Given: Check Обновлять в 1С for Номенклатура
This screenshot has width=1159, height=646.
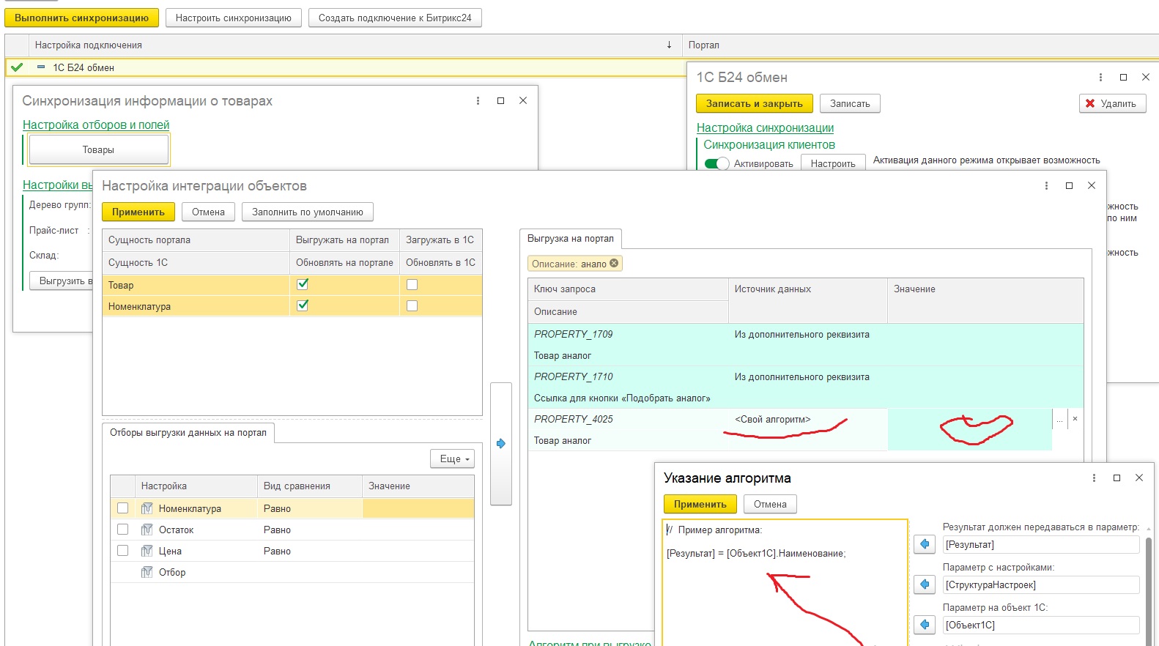Looking at the screenshot, I should pos(412,306).
